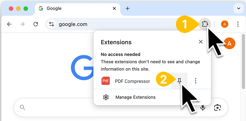Image resolution: width=246 pixels, height=121 pixels.
Task: Open a new tab
Action: tap(127, 9)
